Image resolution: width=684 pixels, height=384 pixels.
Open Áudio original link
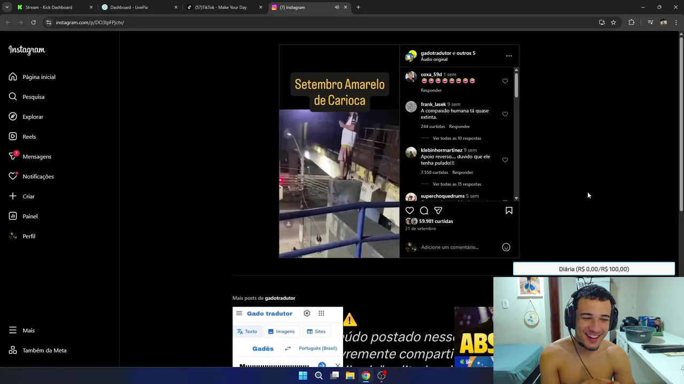point(434,59)
